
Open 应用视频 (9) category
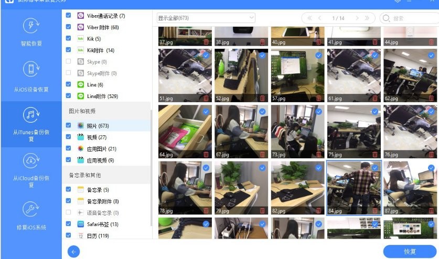click(x=106, y=160)
